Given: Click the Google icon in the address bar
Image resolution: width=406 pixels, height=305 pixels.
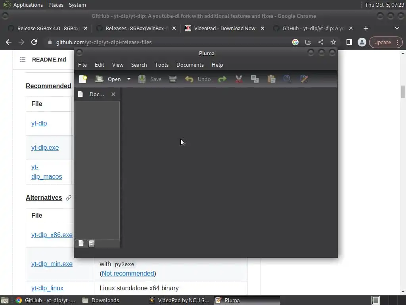Looking at the screenshot, I should point(295,42).
